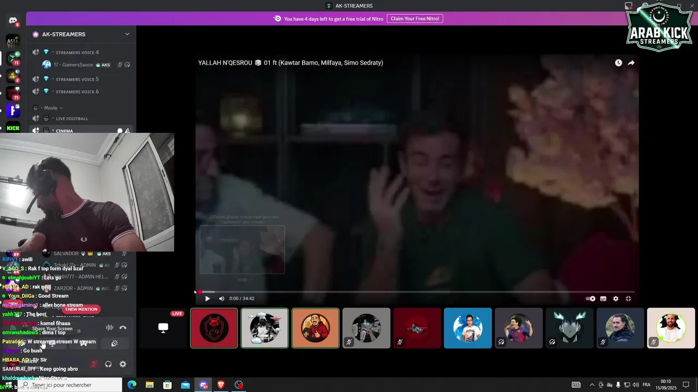Open File Explorer from taskbar
The height and width of the screenshot is (392, 698).
(150, 385)
